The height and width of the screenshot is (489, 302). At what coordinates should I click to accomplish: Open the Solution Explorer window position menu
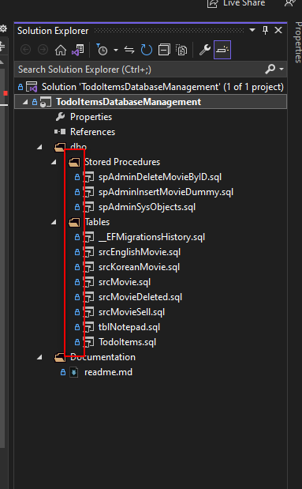point(252,30)
